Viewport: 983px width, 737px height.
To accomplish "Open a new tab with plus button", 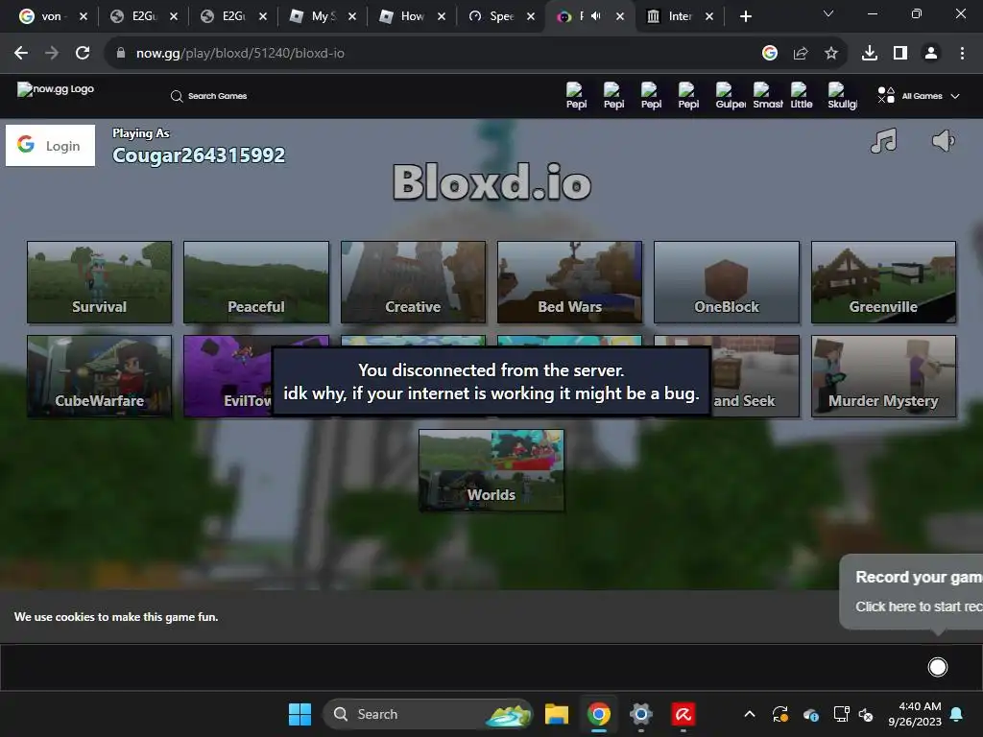I will [x=745, y=16].
